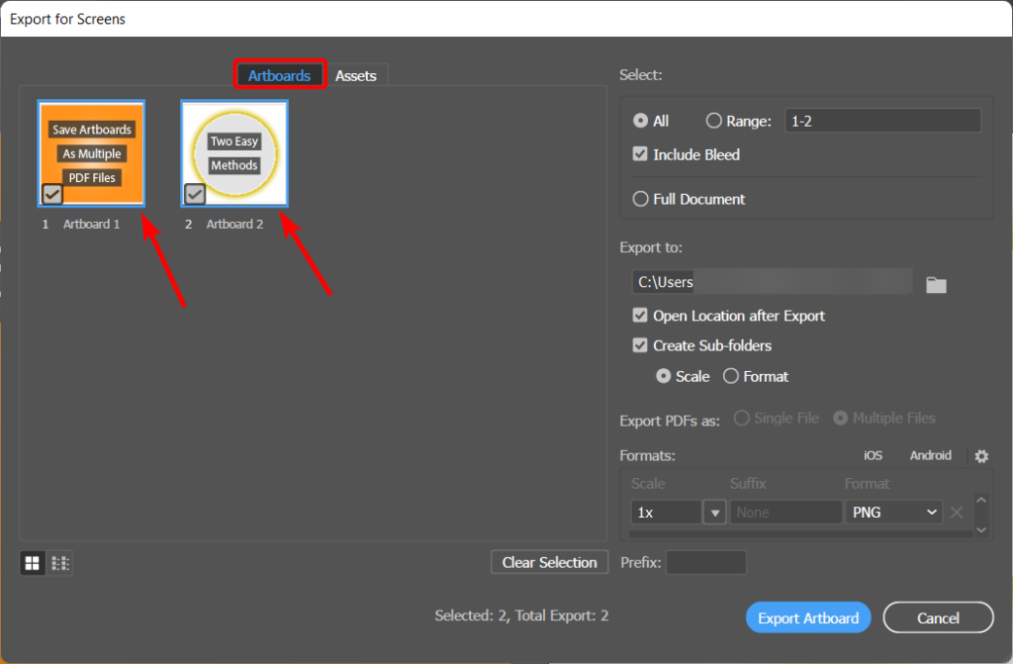Expand the 1x scale dropdown arrow
The width and height of the screenshot is (1013, 664).
point(714,513)
